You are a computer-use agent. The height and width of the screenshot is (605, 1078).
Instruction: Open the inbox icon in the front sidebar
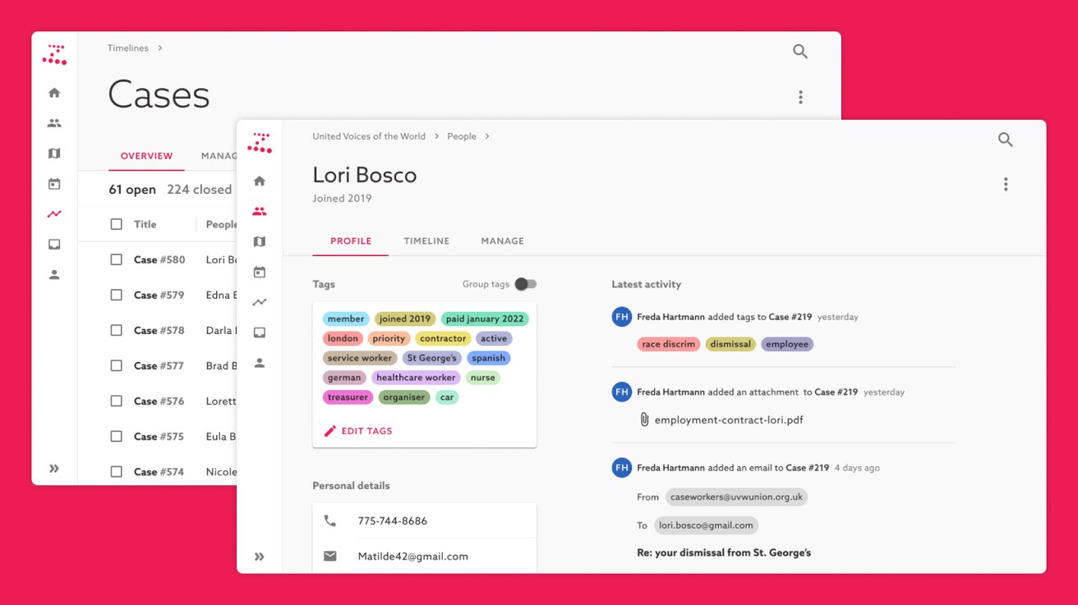(260, 332)
